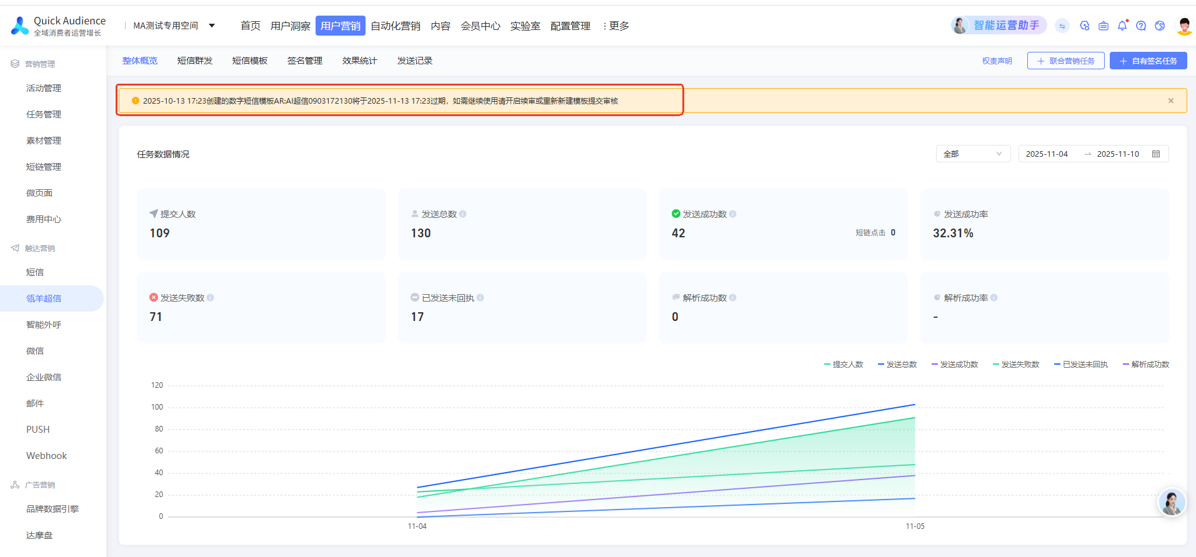Click the info icon beside 解析成功数
This screenshot has height=557, width=1196.
[733, 298]
